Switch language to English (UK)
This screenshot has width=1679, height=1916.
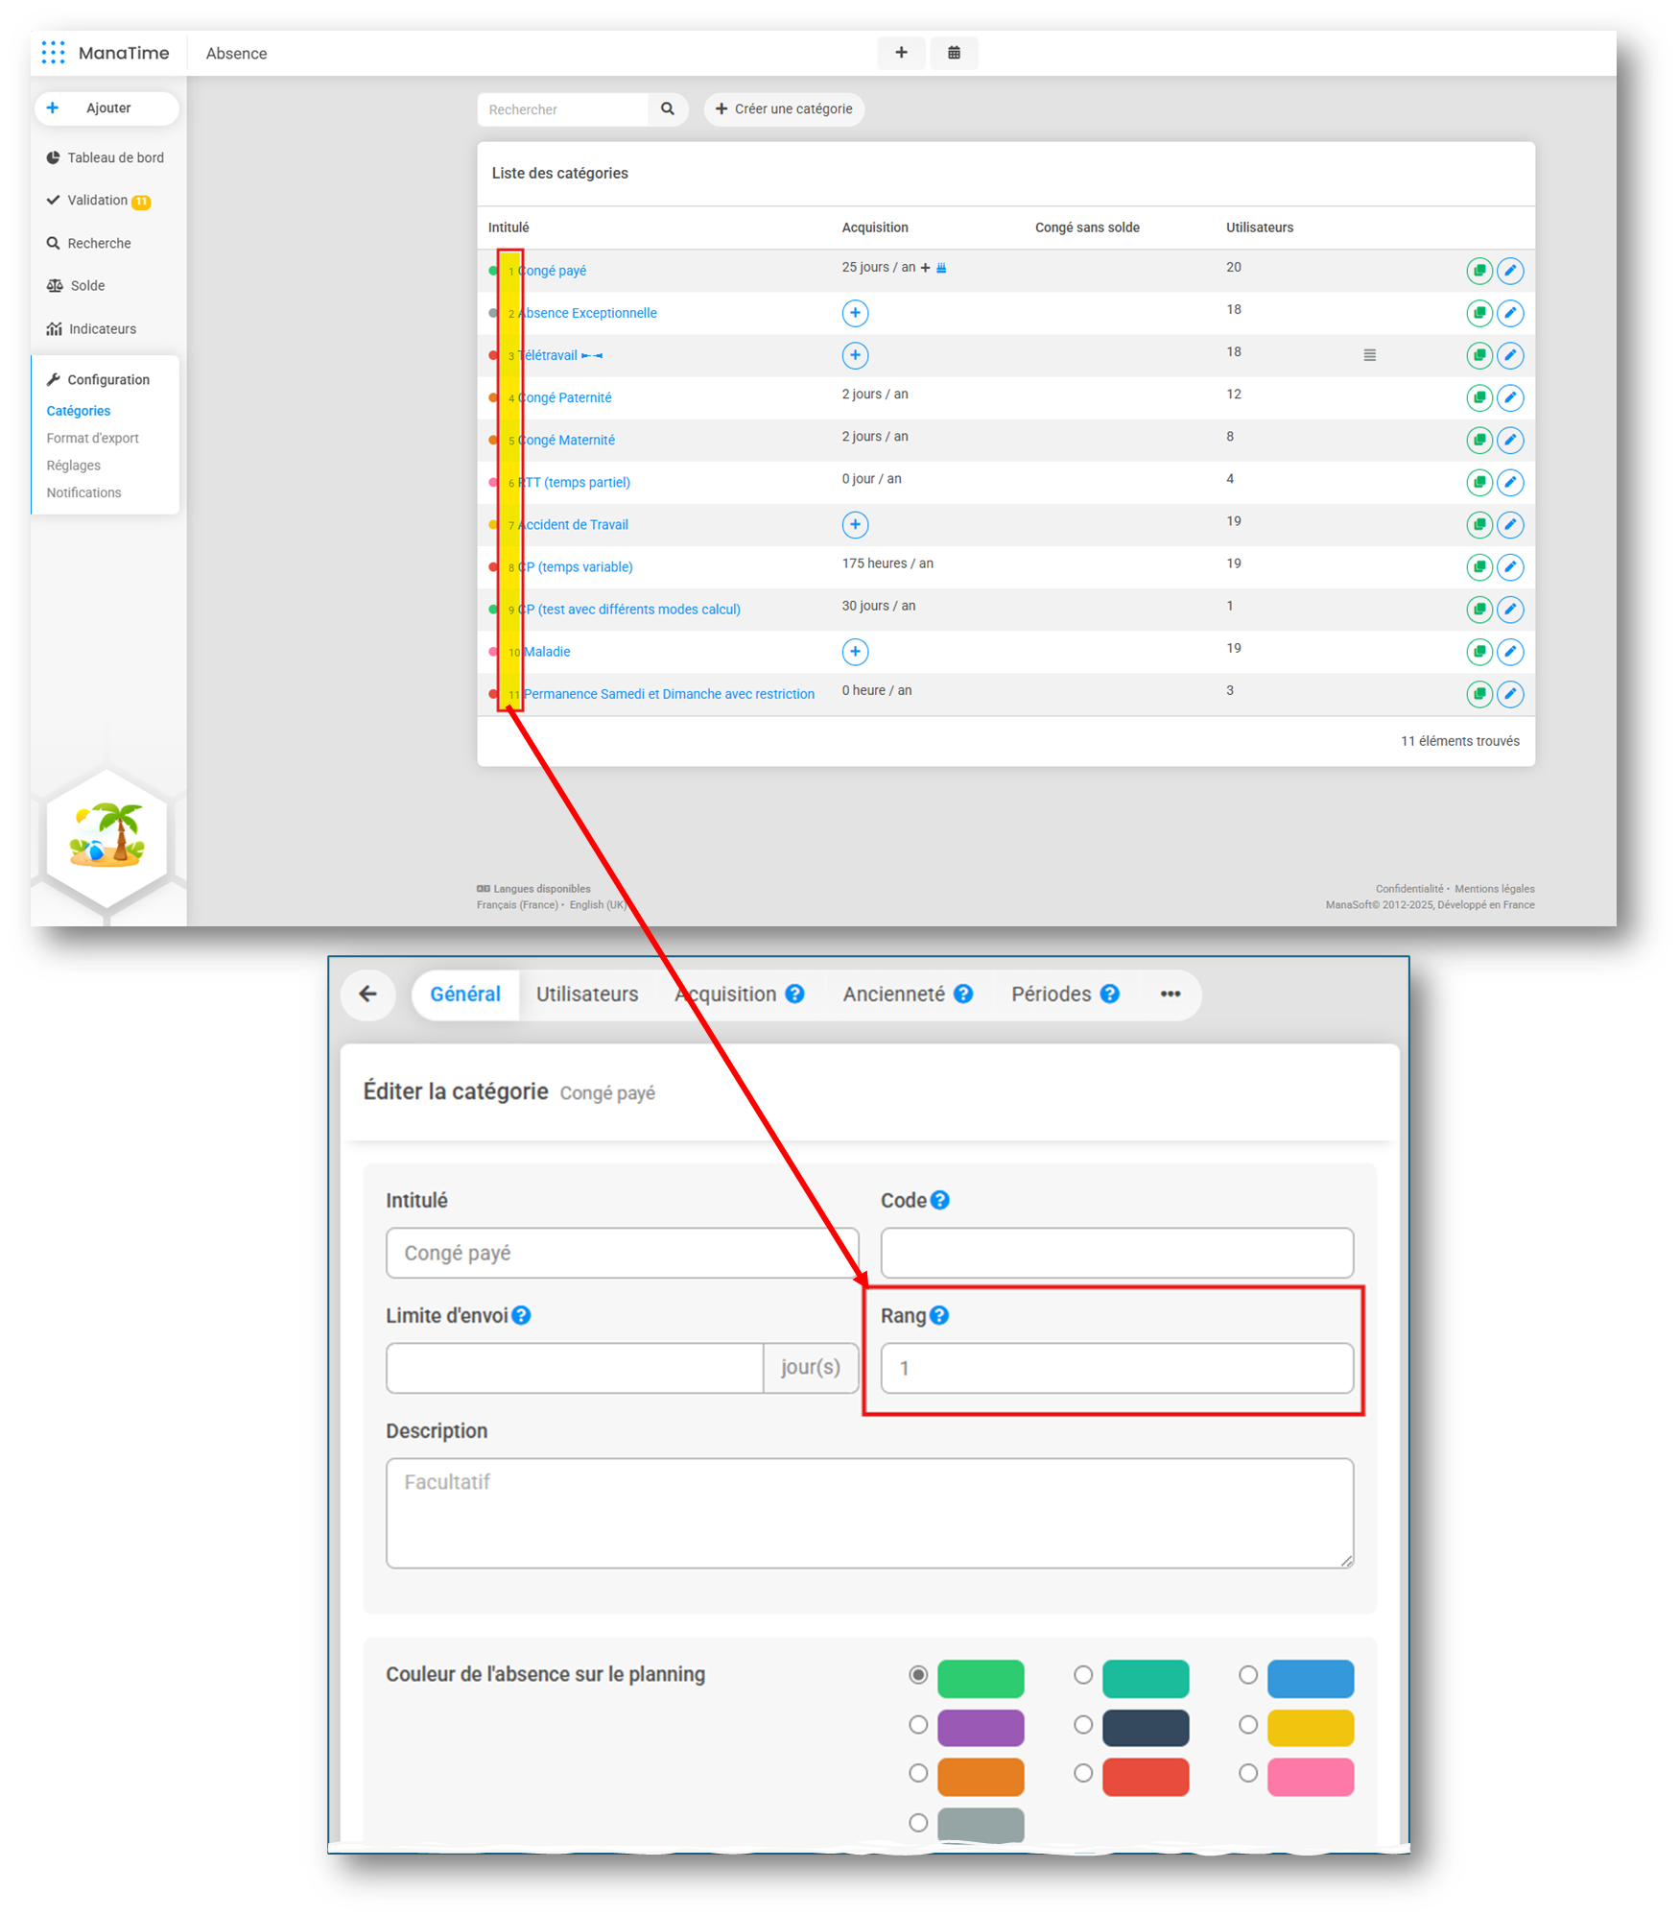click(598, 904)
